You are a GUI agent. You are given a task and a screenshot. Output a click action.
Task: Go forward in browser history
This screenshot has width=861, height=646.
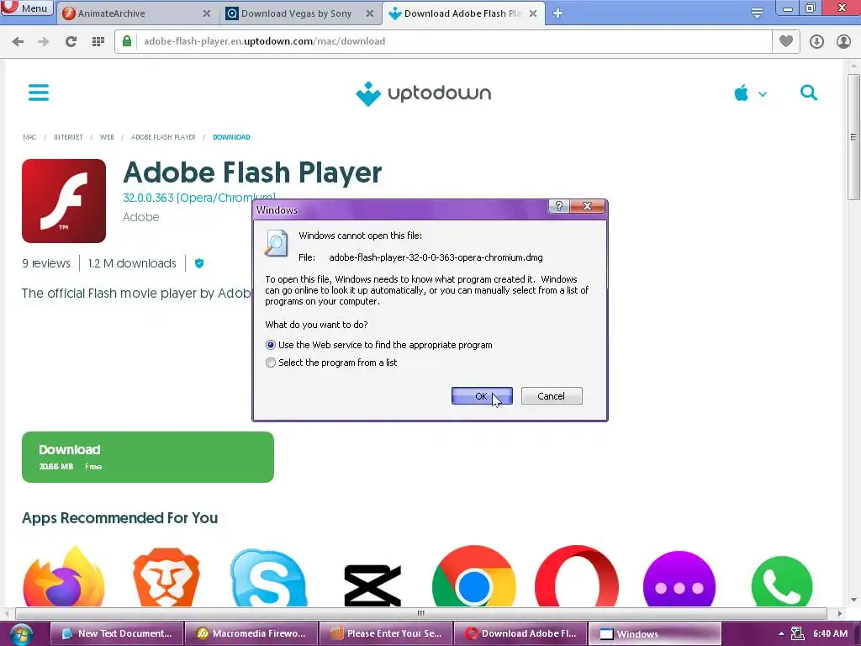[x=44, y=41]
